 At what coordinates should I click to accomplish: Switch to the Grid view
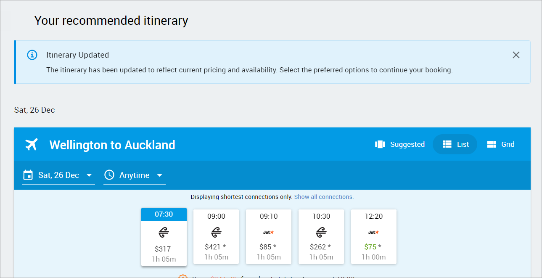(x=500, y=144)
